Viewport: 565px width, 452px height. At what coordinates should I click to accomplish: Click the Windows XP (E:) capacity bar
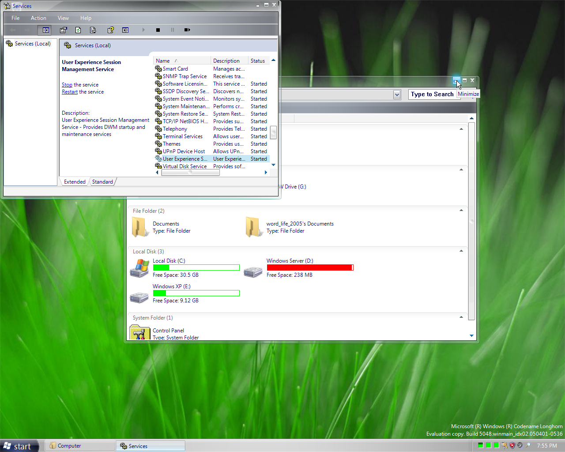click(196, 293)
